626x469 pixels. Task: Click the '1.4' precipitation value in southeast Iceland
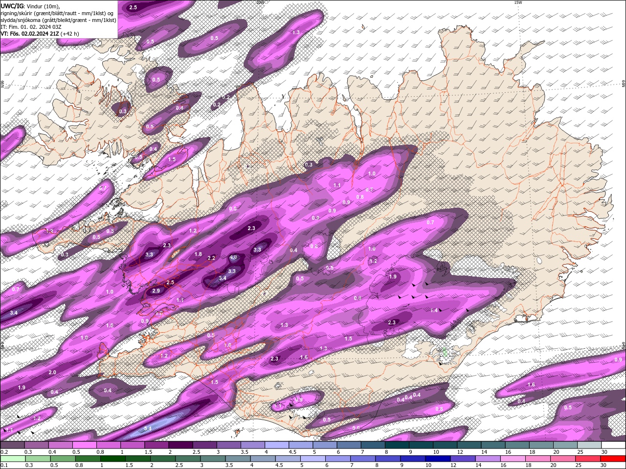(x=434, y=310)
